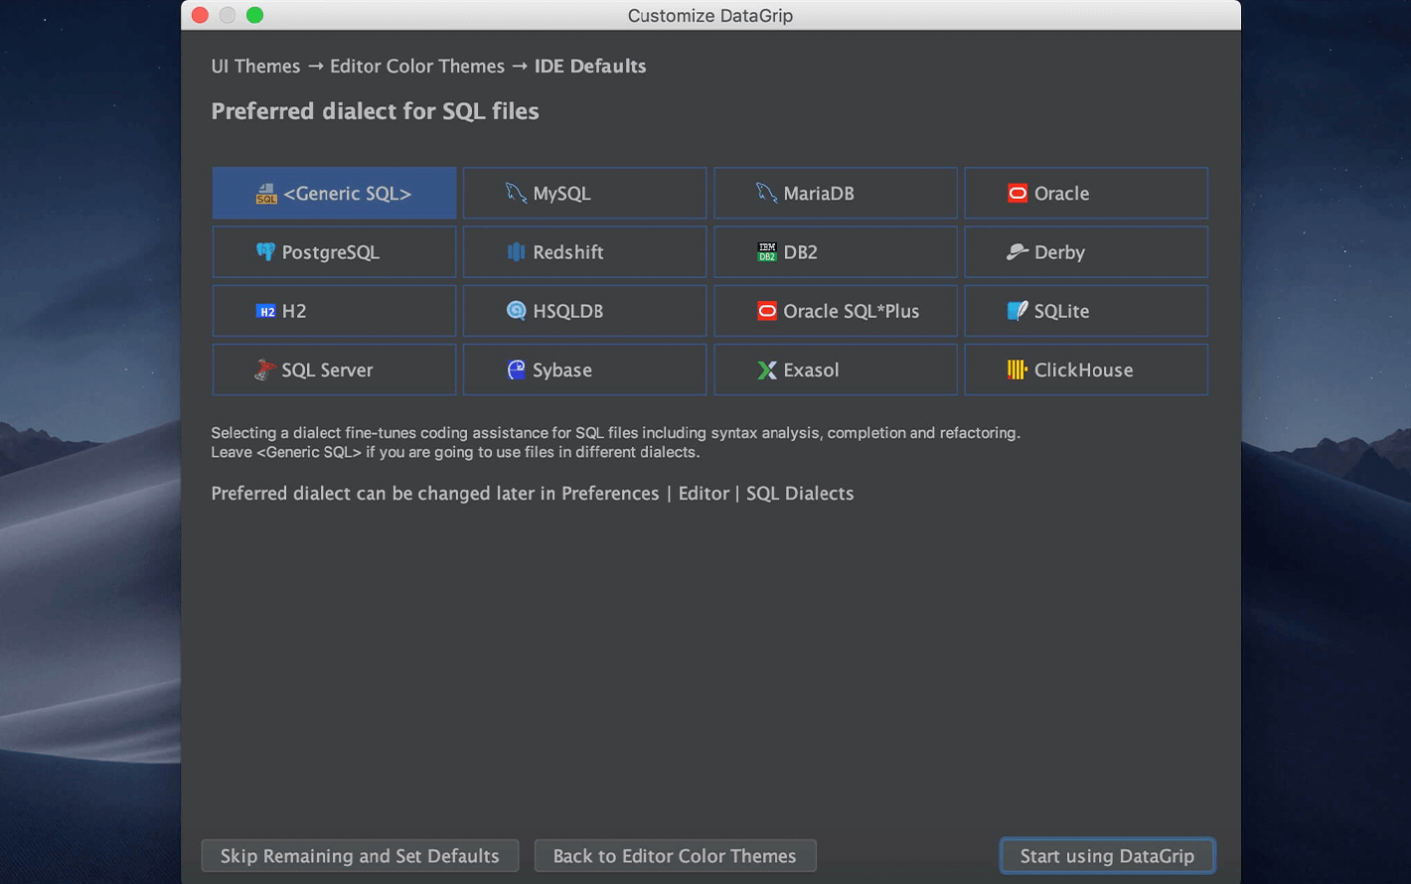Click the Redshift icon

coord(516,251)
